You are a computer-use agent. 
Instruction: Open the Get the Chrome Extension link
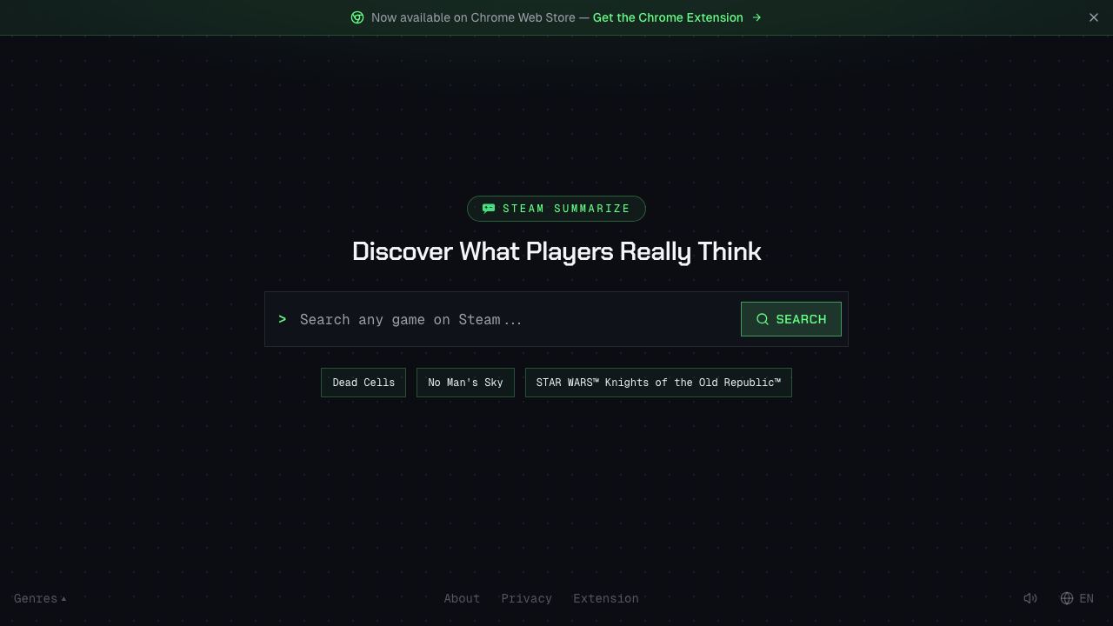(x=677, y=17)
